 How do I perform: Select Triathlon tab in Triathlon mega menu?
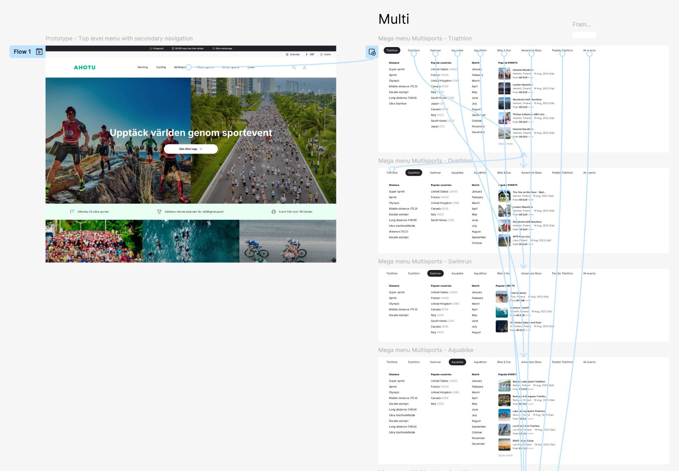tap(392, 51)
